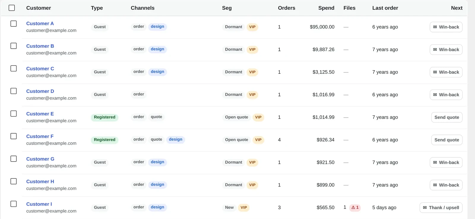This screenshot has width=475, height=219.
Task: Open Customer B's details link
Action: coord(40,46)
